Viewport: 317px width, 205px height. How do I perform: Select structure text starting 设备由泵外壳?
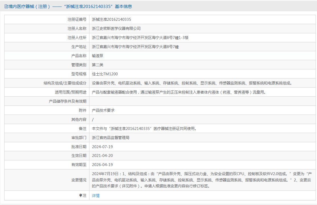tap(192, 83)
